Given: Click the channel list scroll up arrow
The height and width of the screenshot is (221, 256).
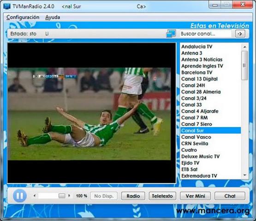Looking at the screenshot, I should (244, 47).
